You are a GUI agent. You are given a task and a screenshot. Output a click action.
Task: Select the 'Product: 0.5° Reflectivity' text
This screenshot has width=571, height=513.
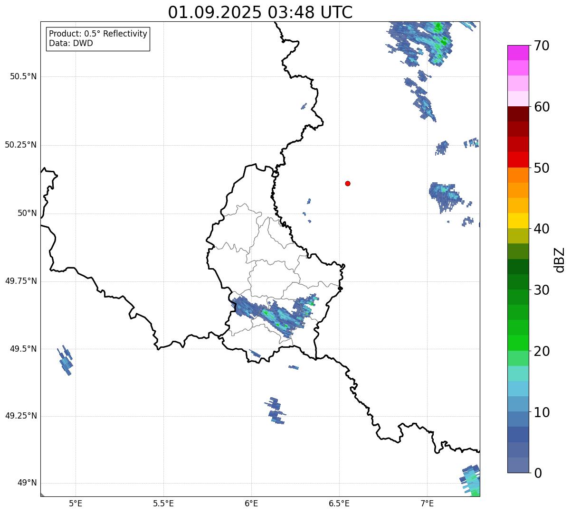pyautogui.click(x=98, y=34)
